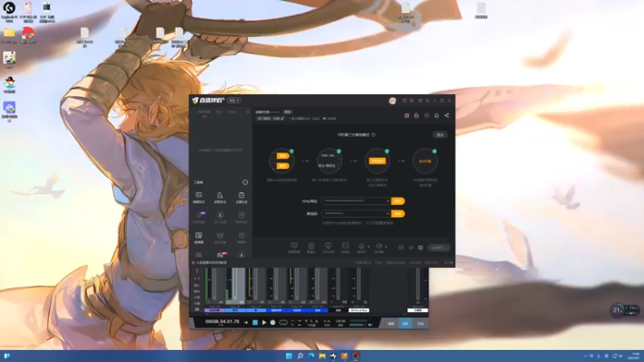
Task: Adjust the channel 1 fader in mixer
Action: (x=216, y=284)
